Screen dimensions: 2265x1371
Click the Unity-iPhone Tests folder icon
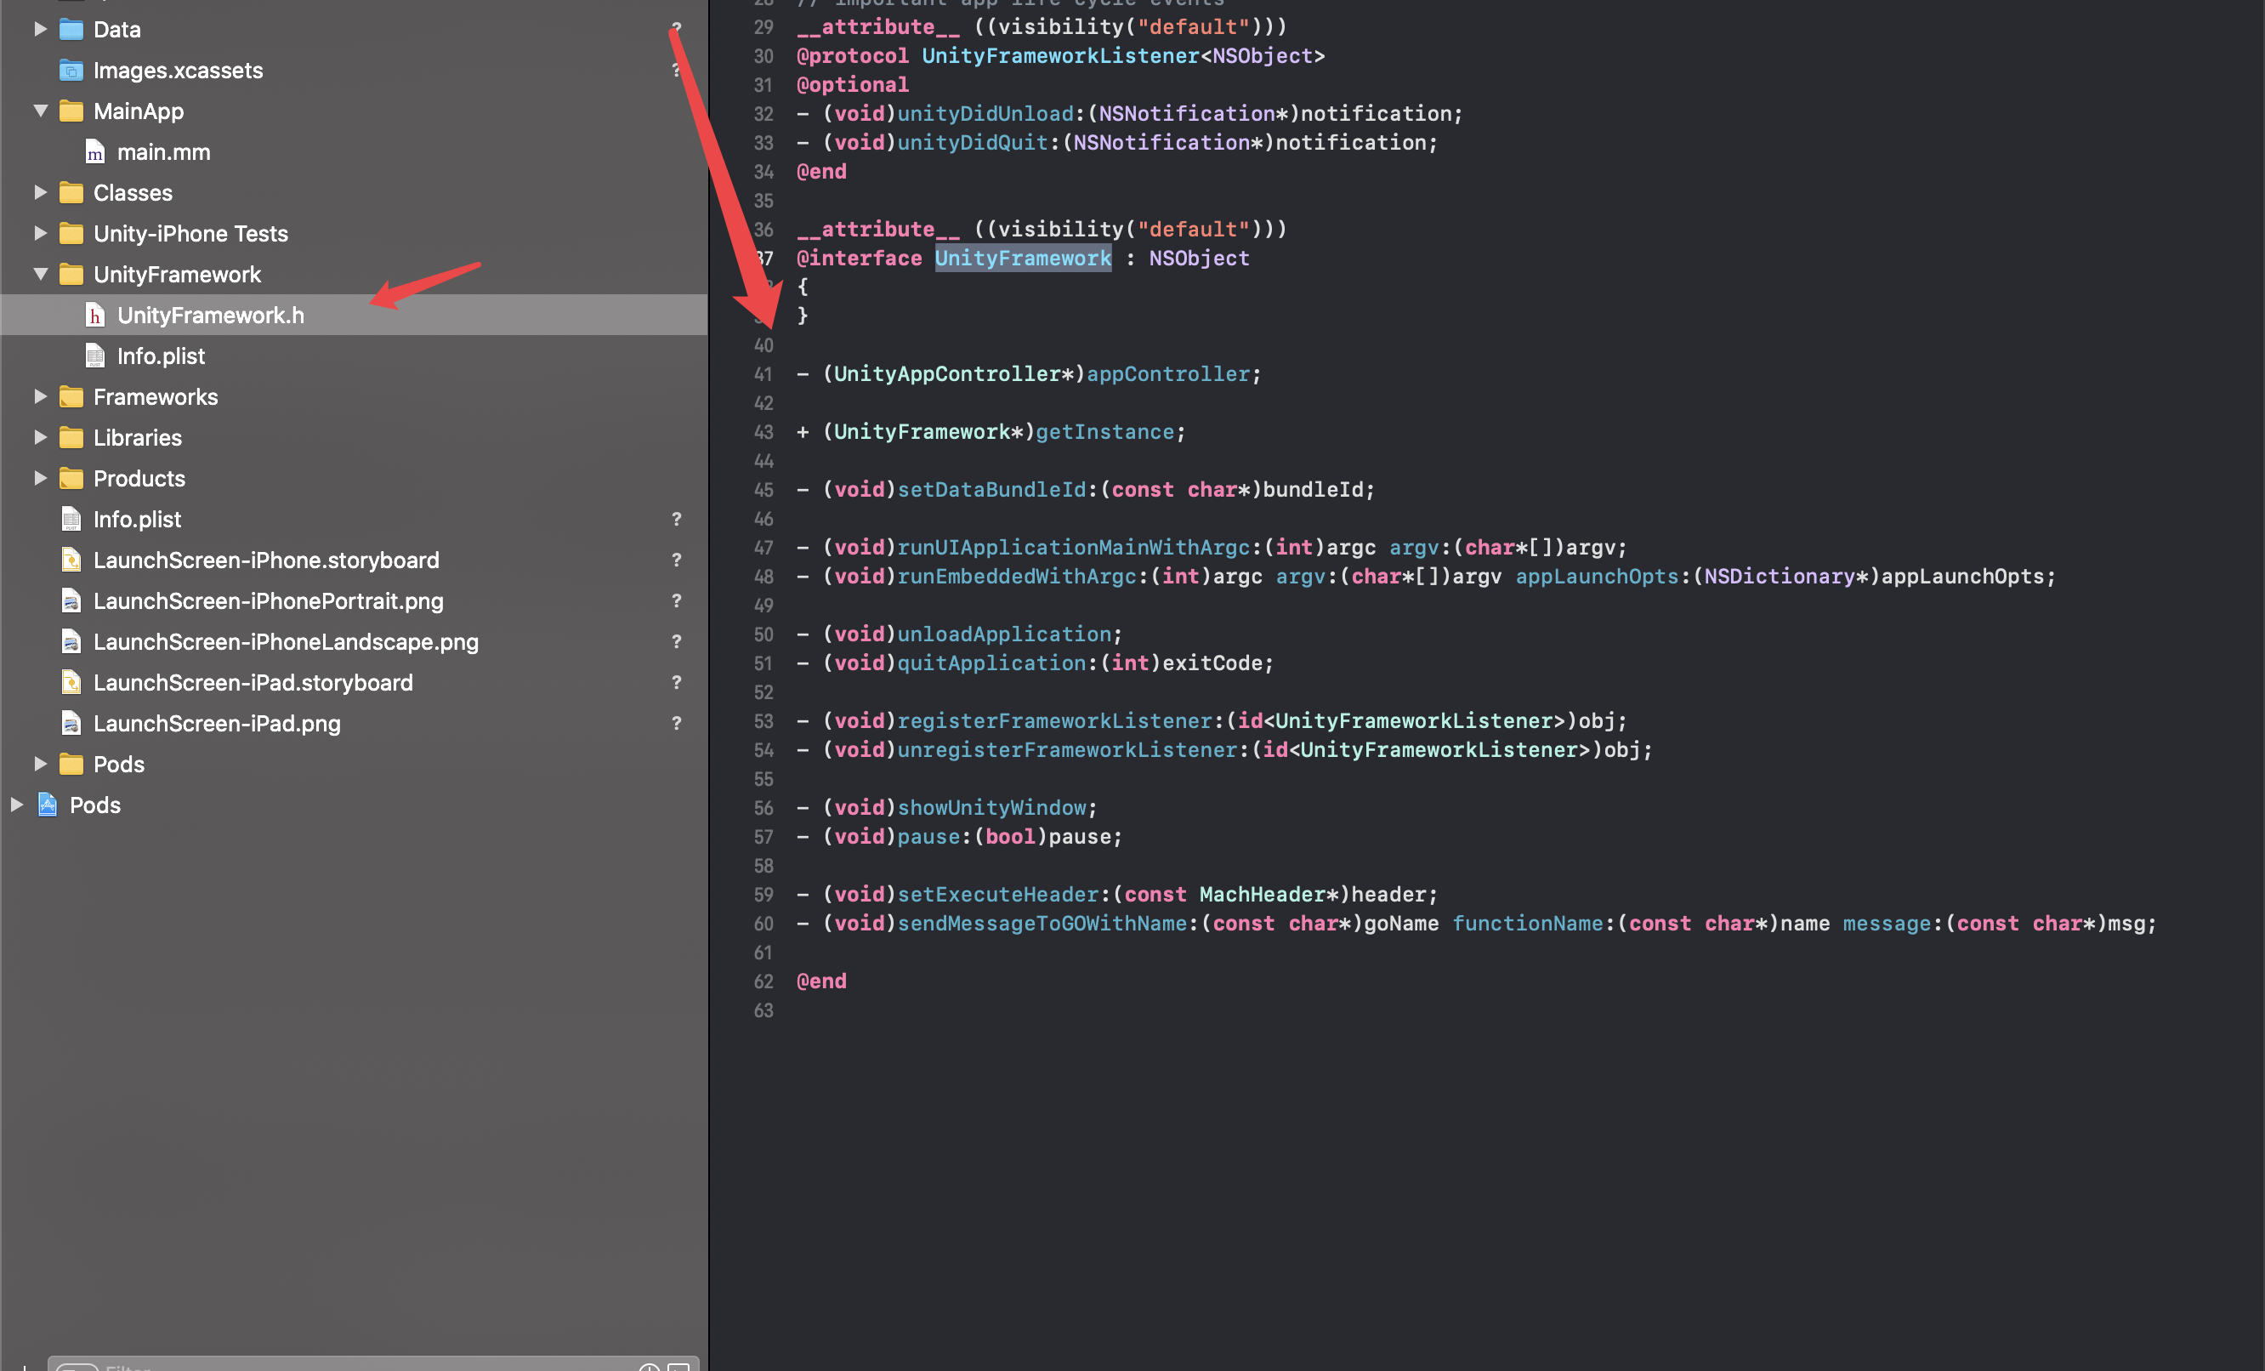coord(71,234)
